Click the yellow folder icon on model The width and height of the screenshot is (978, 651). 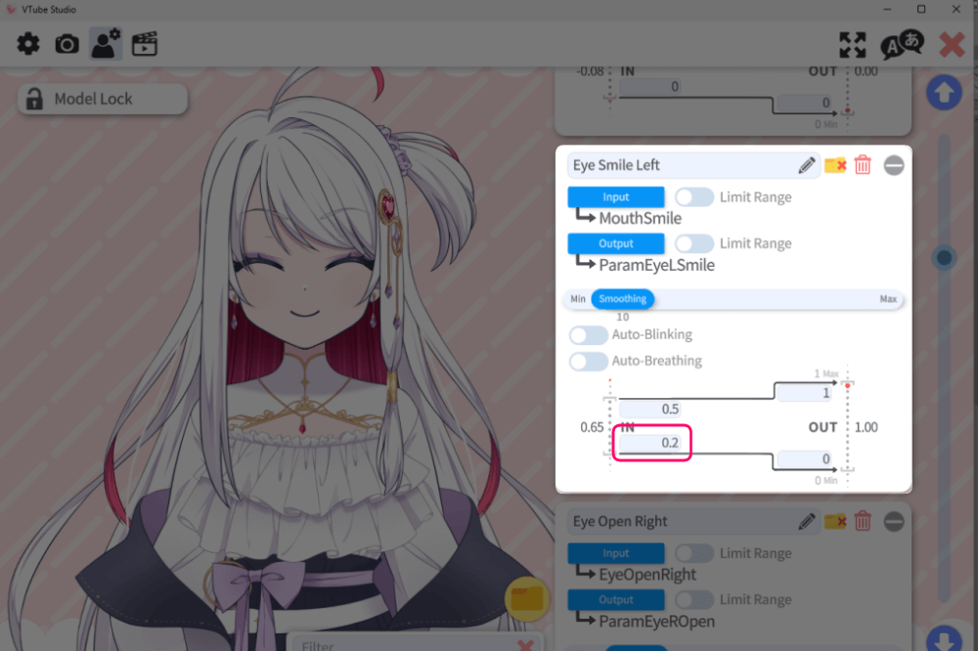(527, 598)
